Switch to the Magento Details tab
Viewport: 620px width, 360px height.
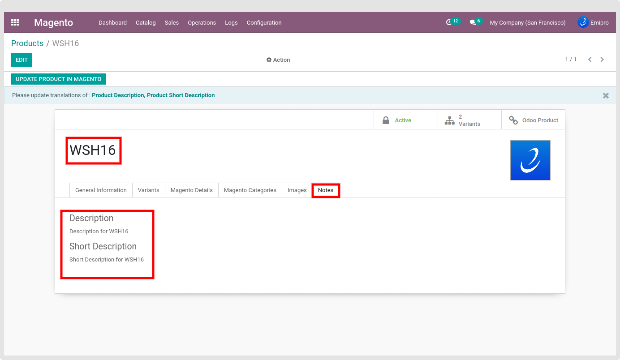tap(192, 190)
